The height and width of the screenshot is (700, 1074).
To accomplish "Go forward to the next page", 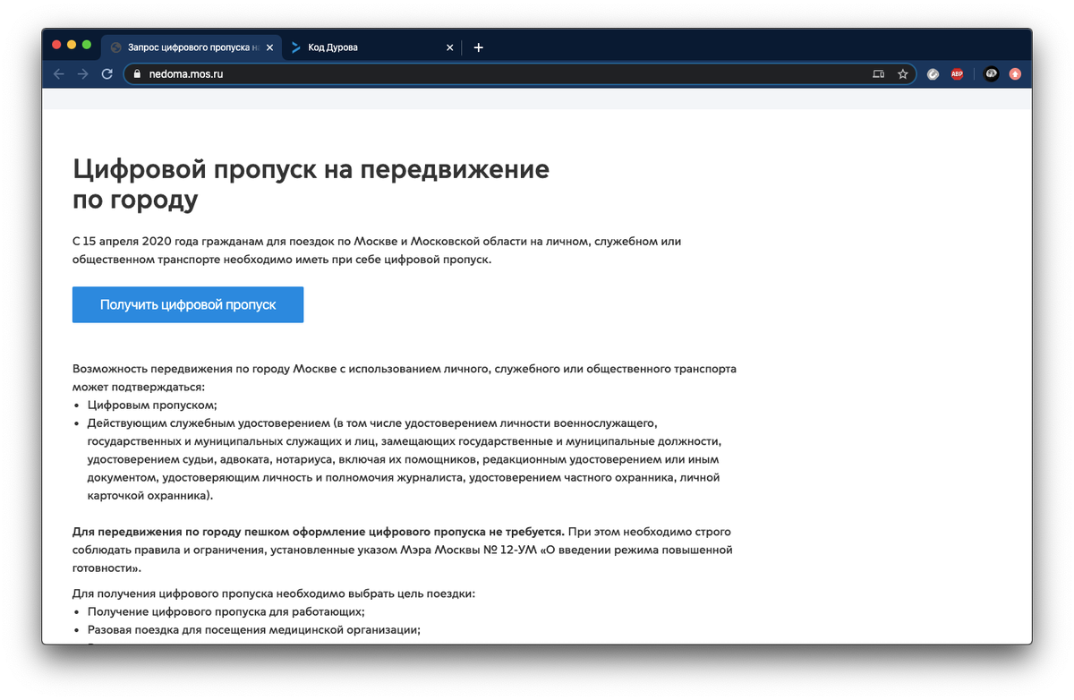I will [83, 74].
